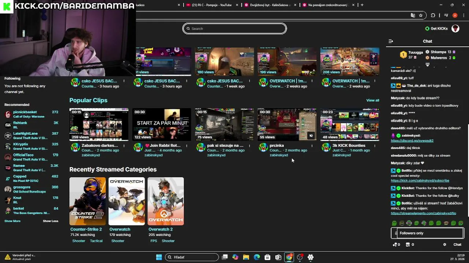Play the Zabakovo darkes clip thumbnail
This screenshot has height=263, width=469.
tap(99, 124)
